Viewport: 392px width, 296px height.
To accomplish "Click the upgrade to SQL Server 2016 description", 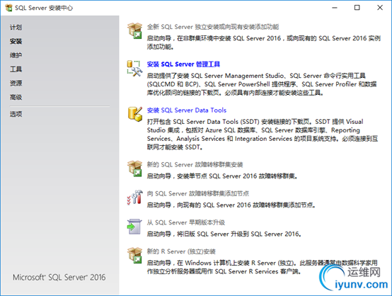I will (224, 234).
